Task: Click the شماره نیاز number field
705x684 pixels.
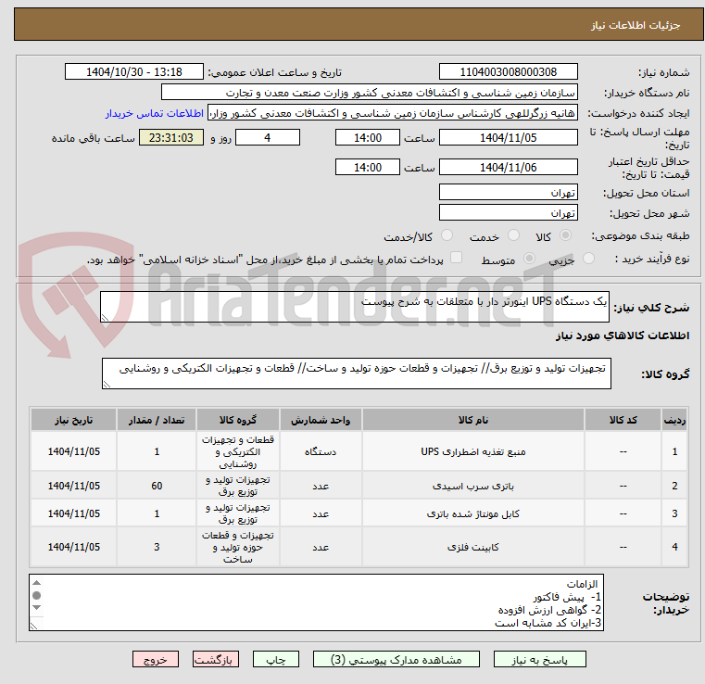Action: 508,72
